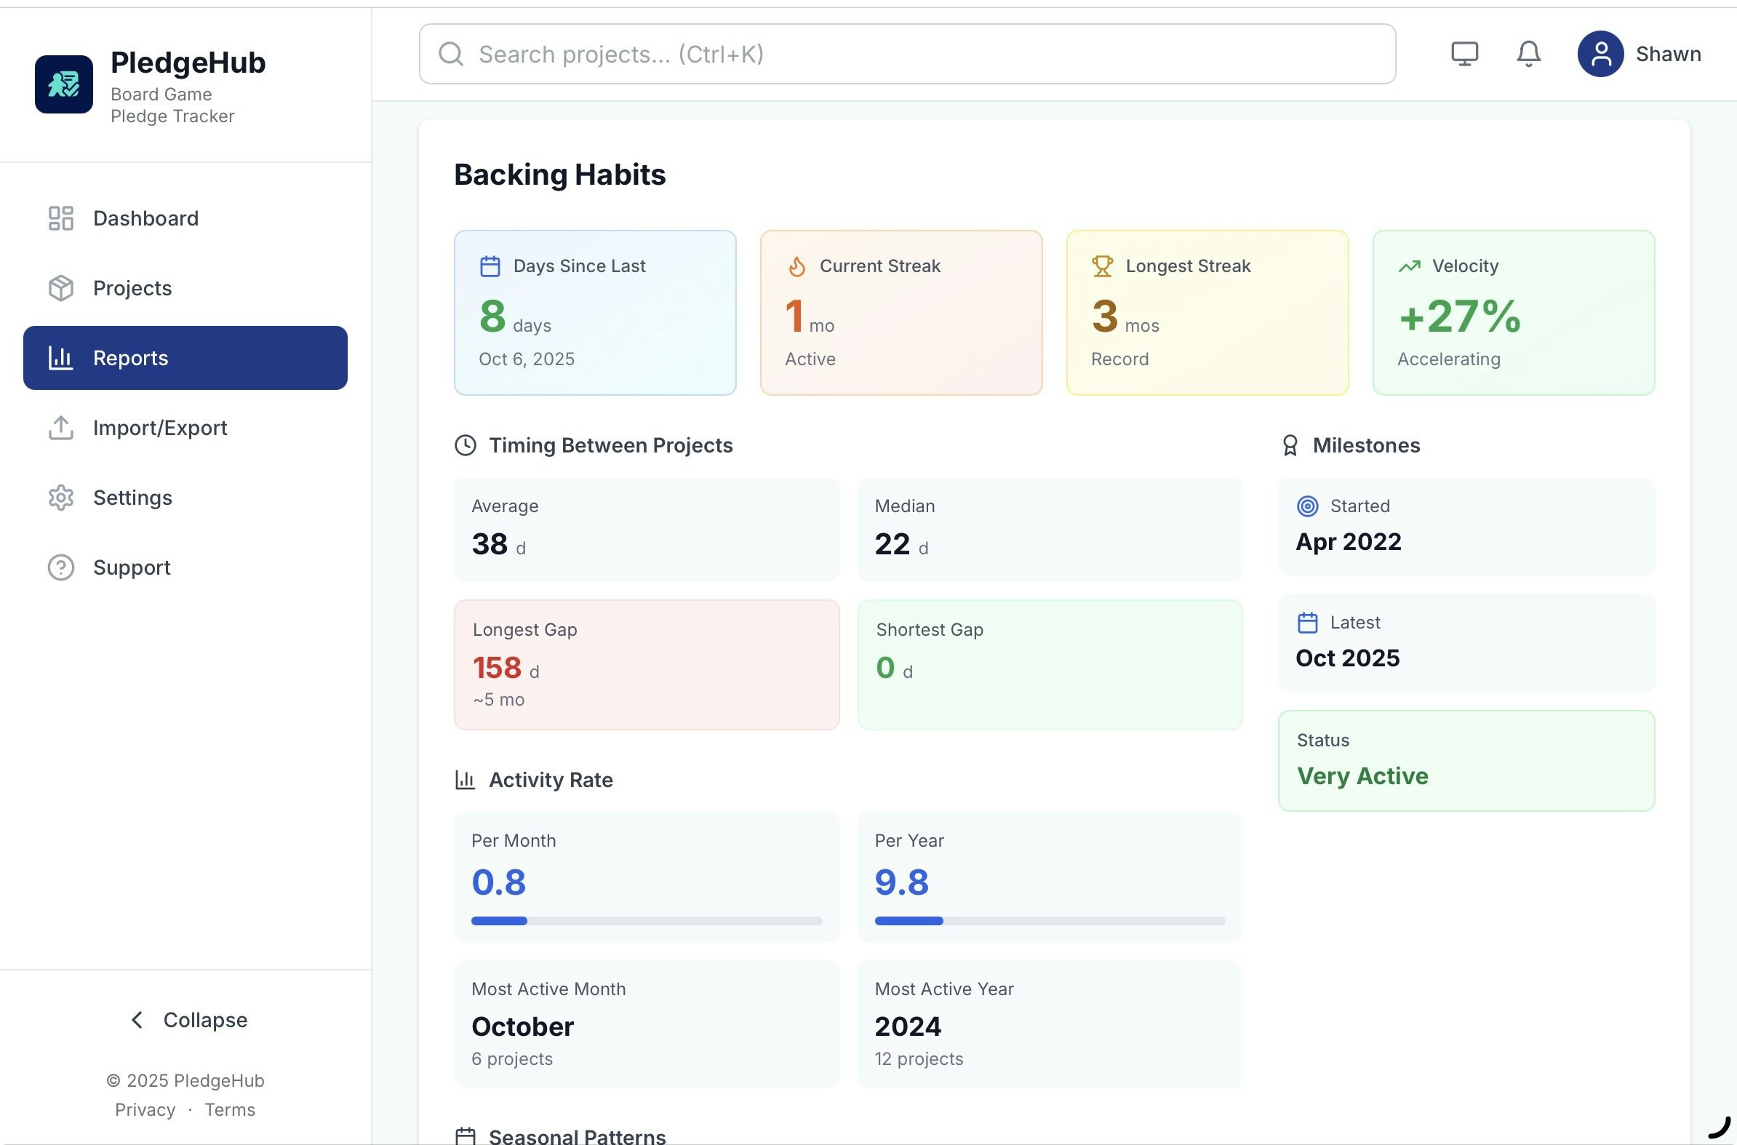The height and width of the screenshot is (1145, 1737).
Task: Click the search magnifier icon
Action: tap(450, 54)
